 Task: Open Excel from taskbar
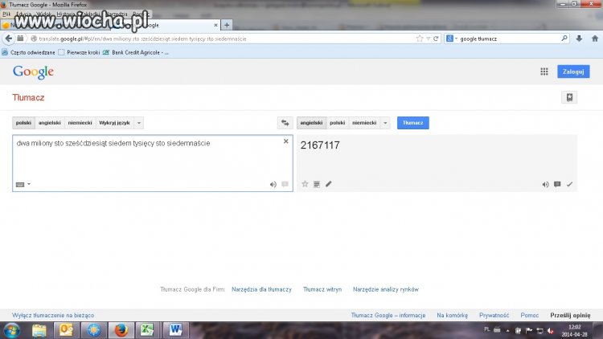pos(147,330)
